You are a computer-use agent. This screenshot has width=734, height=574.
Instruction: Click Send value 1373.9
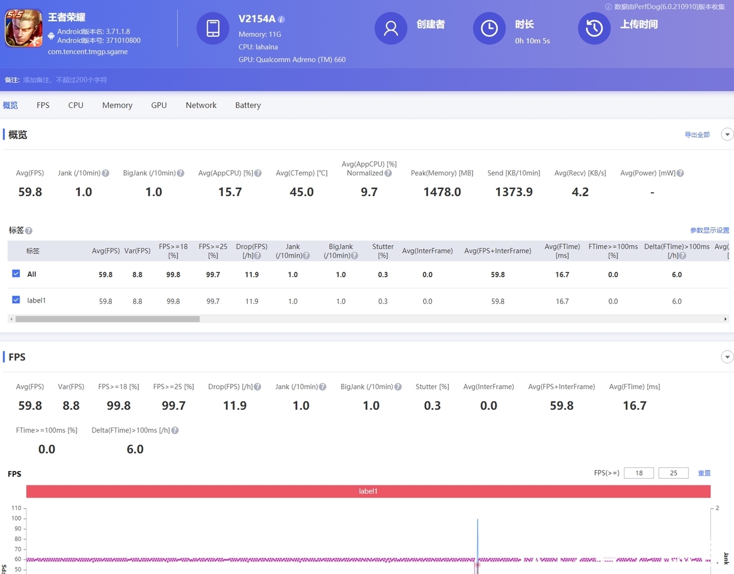click(514, 192)
